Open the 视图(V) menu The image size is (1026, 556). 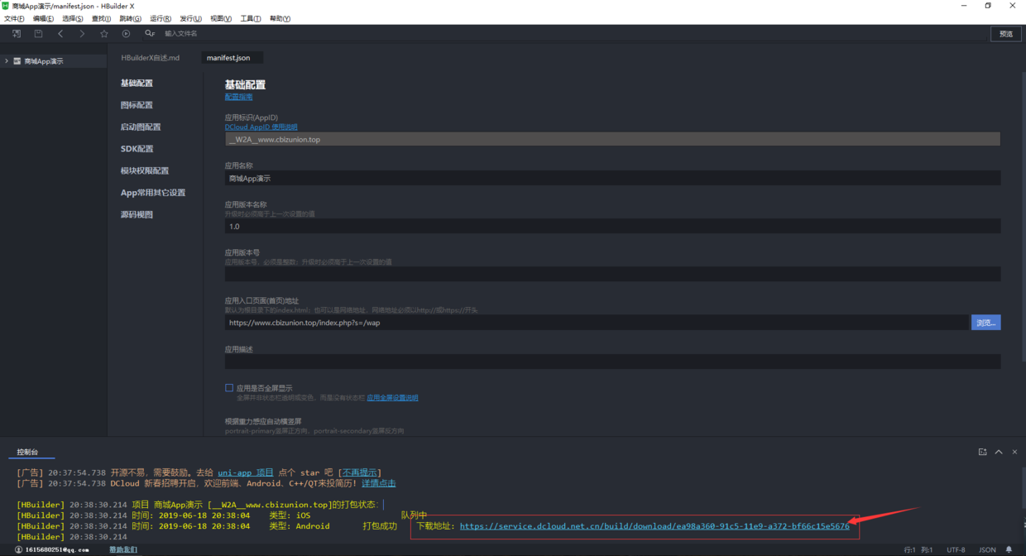click(x=221, y=18)
